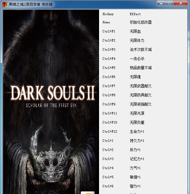Viewport: 190px width, 194px height.
Task: Select the '体力+1' effect text
Action: [x=135, y=150]
